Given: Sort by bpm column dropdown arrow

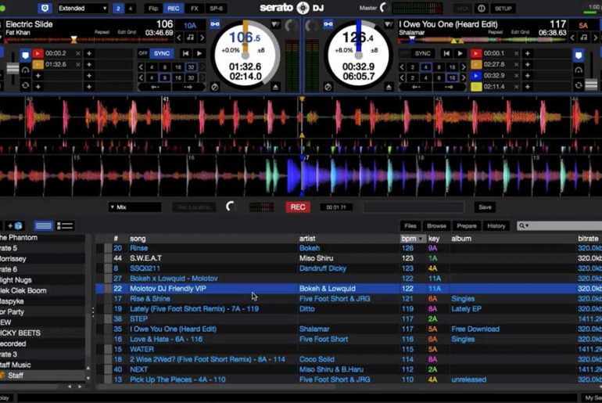Looking at the screenshot, I should click(x=421, y=238).
